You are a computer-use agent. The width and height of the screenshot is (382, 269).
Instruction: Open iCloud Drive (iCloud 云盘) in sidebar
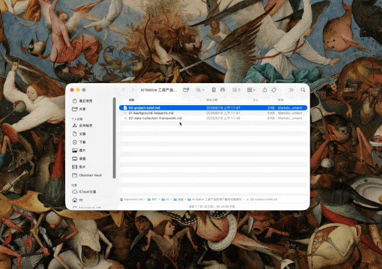tap(88, 192)
